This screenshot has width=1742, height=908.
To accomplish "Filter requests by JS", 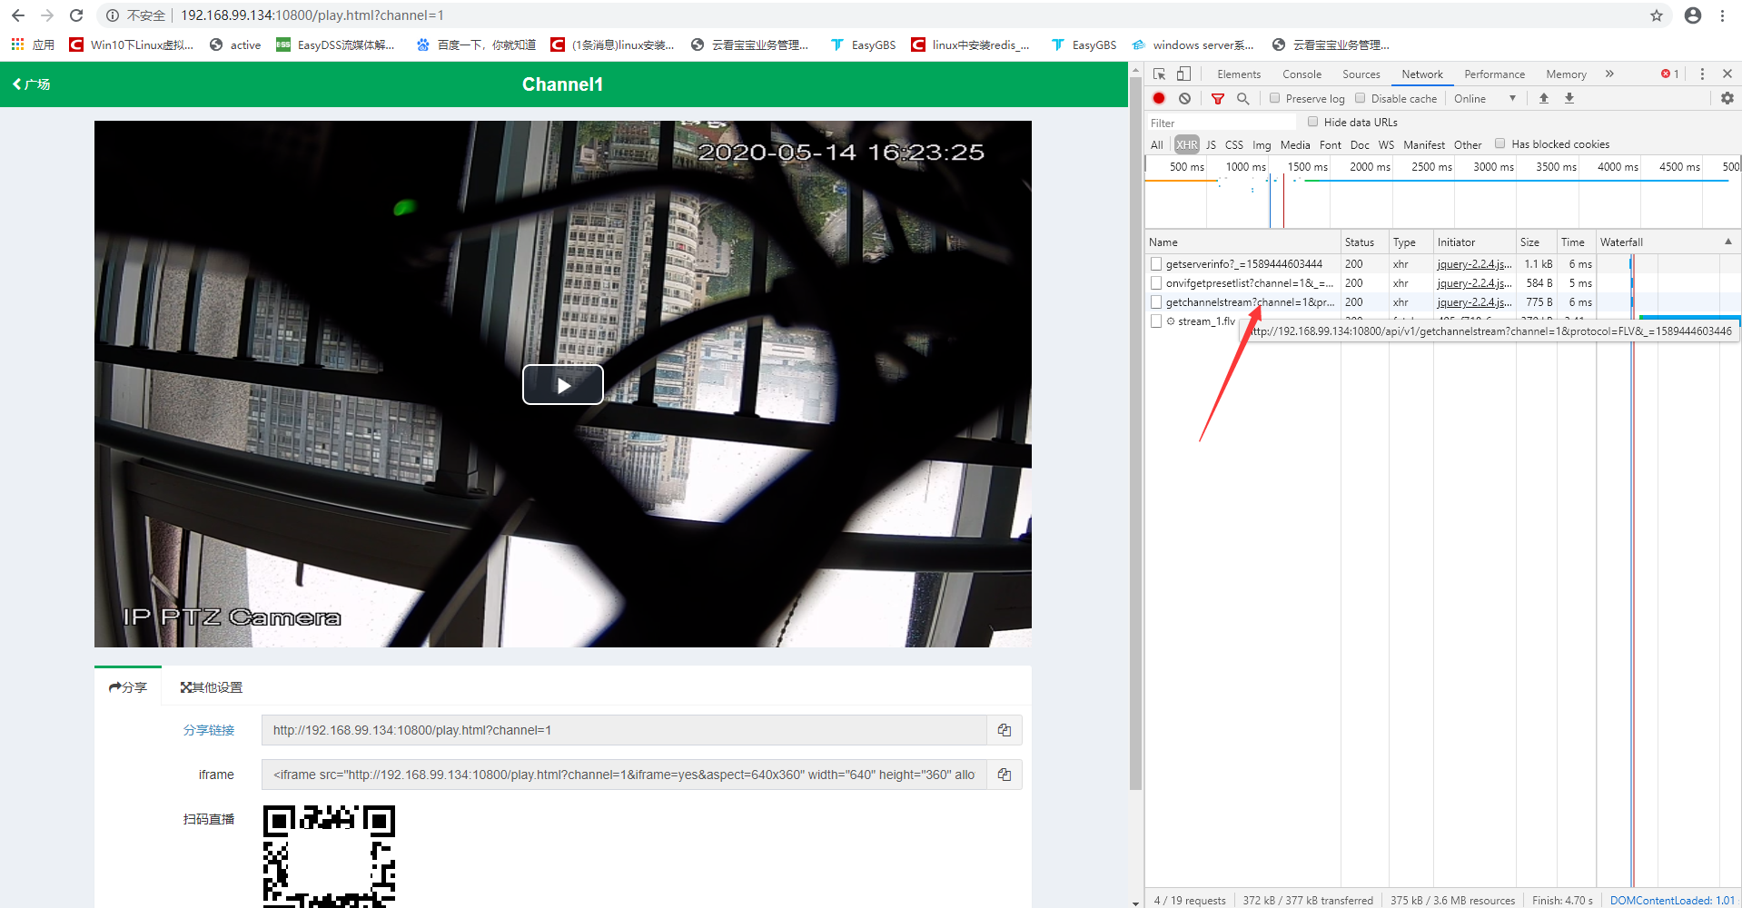I will (1211, 144).
